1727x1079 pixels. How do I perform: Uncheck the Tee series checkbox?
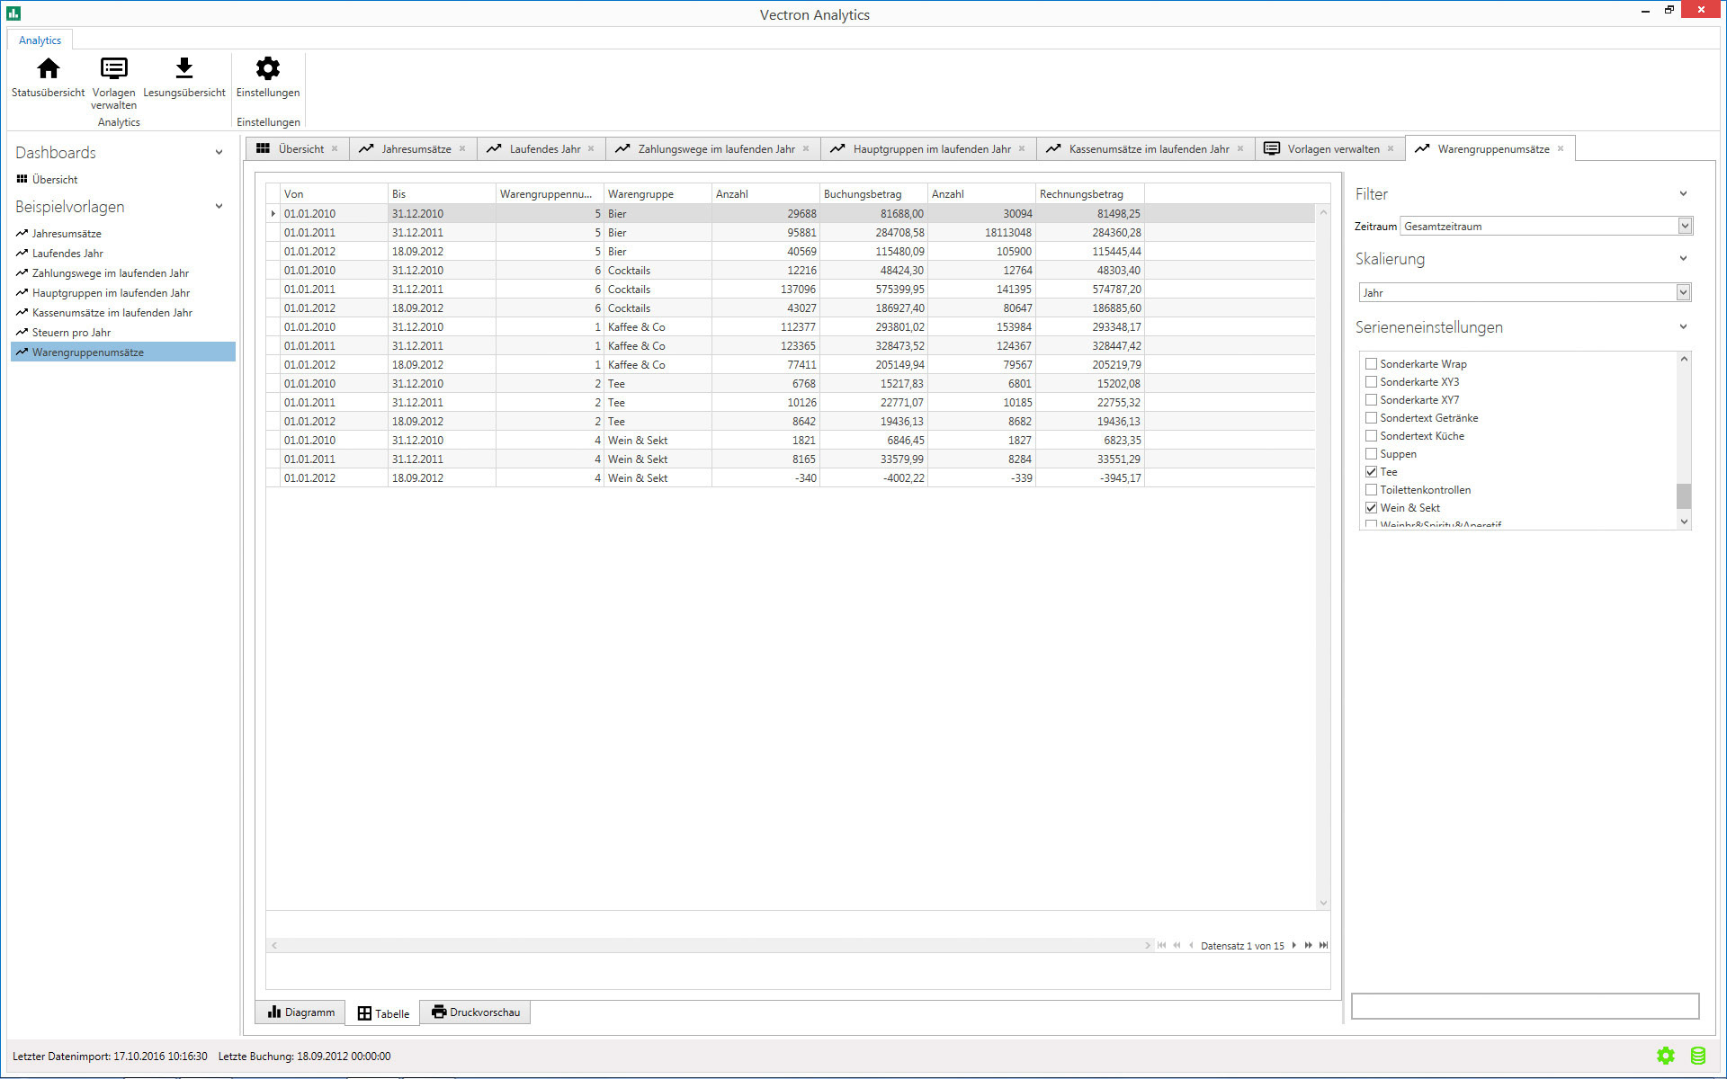[1371, 472]
